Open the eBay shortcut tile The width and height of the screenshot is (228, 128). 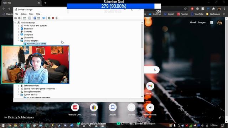(94, 110)
